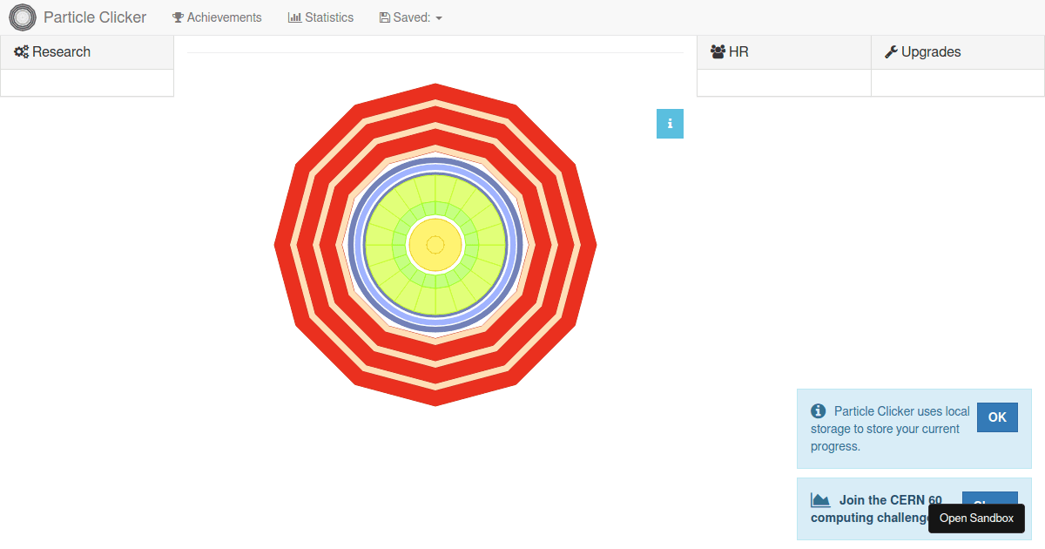Click the wrench icon on the Upgrades panel
The height and width of the screenshot is (549, 1045).
(x=890, y=52)
